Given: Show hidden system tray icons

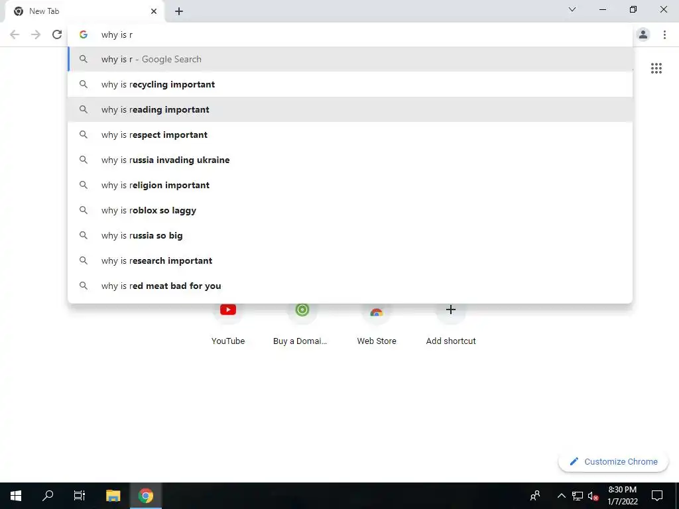Looking at the screenshot, I should pos(561,496).
